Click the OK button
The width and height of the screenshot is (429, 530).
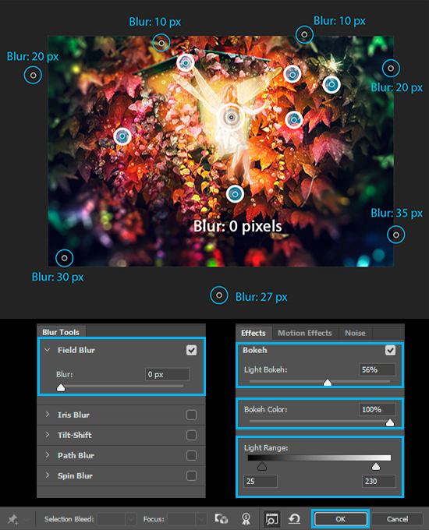[340, 519]
